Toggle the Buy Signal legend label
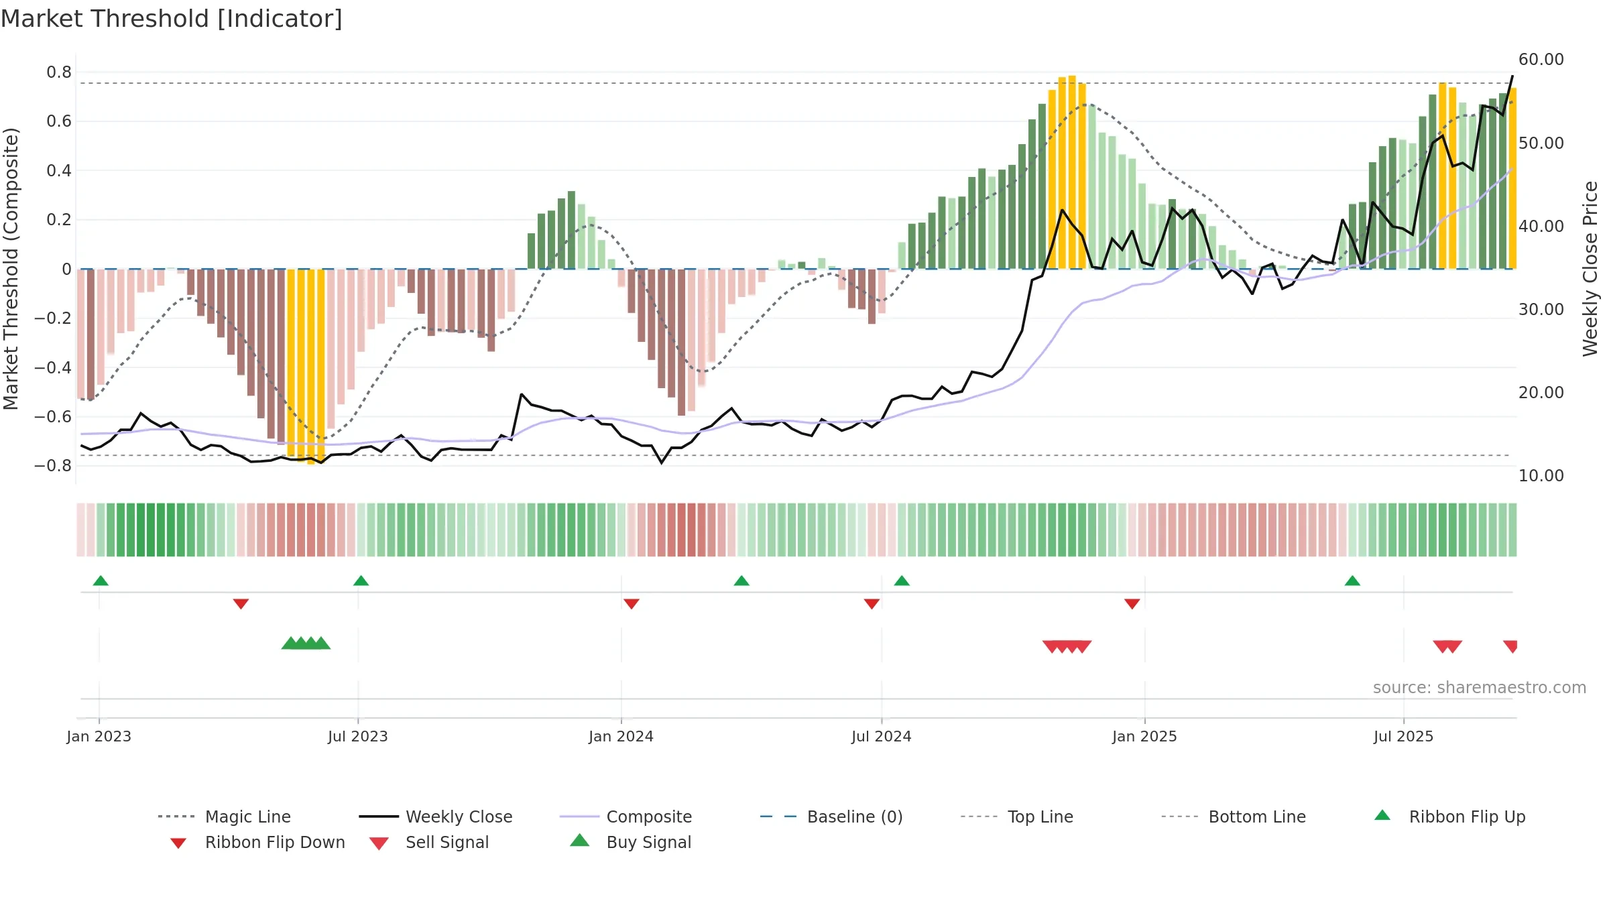This screenshot has width=1609, height=905. pyautogui.click(x=649, y=842)
